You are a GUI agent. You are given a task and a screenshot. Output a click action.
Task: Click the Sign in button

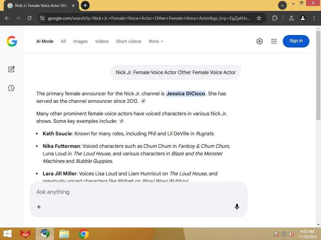[296, 41]
